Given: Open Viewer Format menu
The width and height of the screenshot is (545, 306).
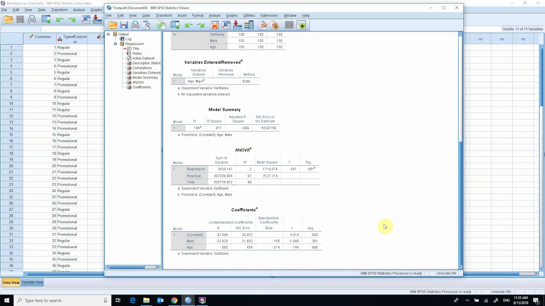Looking at the screenshot, I should pos(198,15).
